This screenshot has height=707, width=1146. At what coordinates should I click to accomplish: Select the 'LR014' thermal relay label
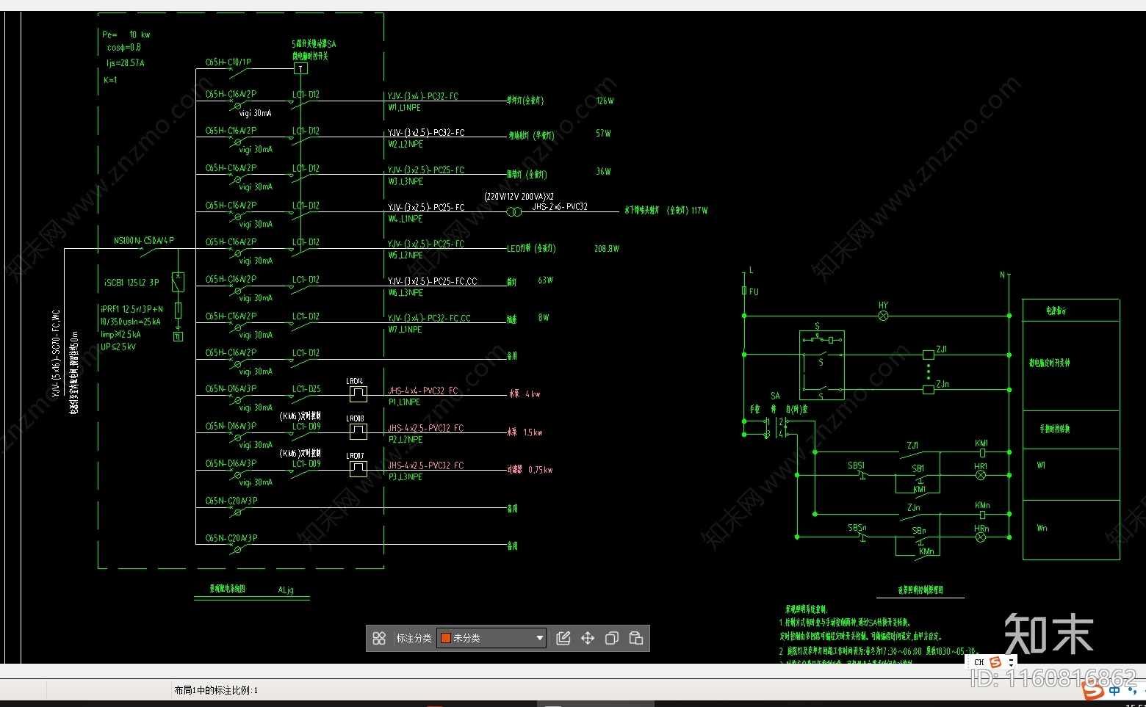coord(355,381)
